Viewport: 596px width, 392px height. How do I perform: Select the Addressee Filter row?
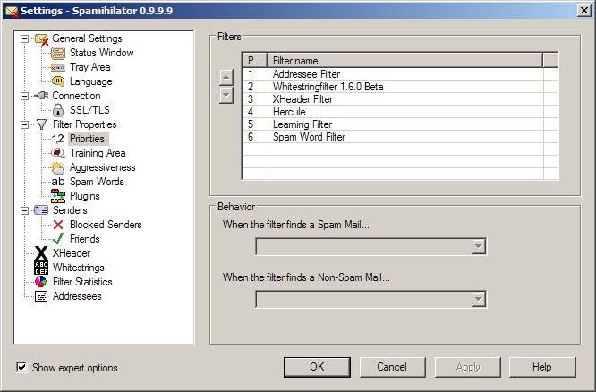click(x=400, y=74)
